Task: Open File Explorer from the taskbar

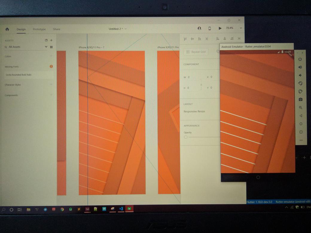Action: coord(28,209)
